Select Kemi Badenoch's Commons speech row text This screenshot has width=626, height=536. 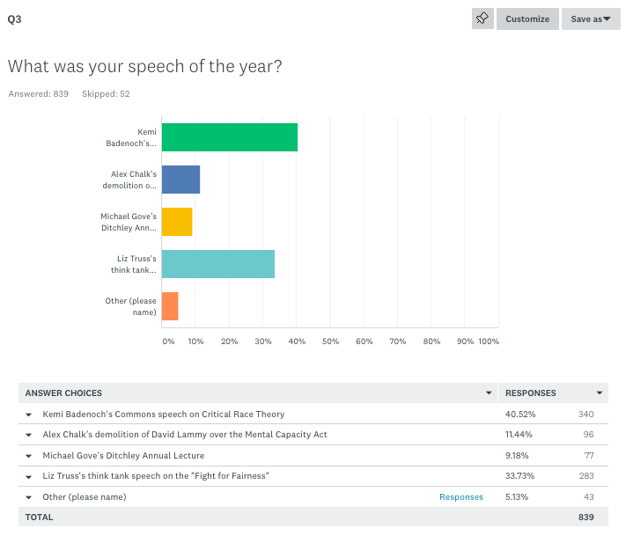[163, 415]
